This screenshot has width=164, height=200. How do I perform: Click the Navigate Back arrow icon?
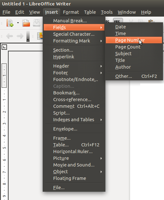10,36
